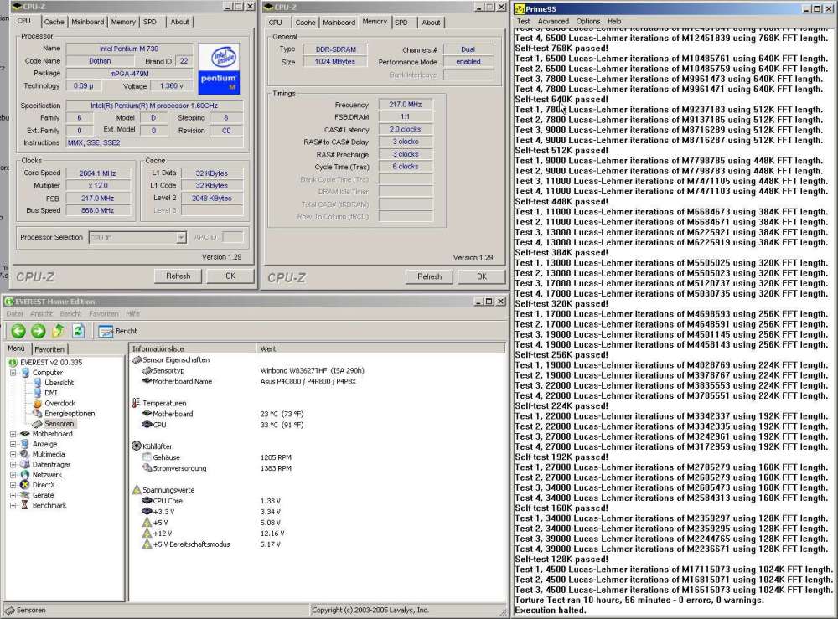Click the Core Speed 2604.1 MHz field

tap(97, 173)
